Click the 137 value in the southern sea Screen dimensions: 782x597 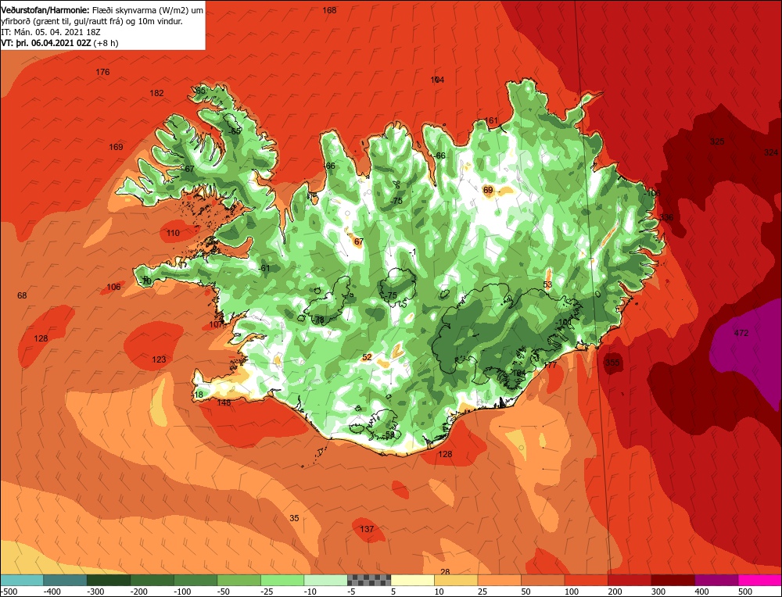pyautogui.click(x=367, y=529)
